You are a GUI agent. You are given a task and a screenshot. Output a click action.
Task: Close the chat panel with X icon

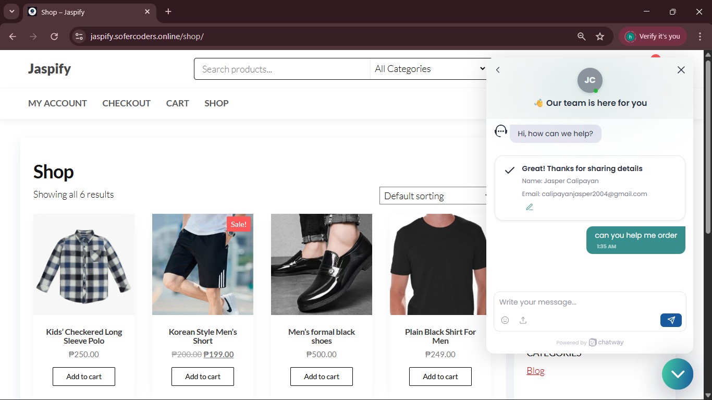coord(681,70)
